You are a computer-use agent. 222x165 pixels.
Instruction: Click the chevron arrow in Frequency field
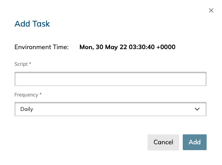coord(197,109)
